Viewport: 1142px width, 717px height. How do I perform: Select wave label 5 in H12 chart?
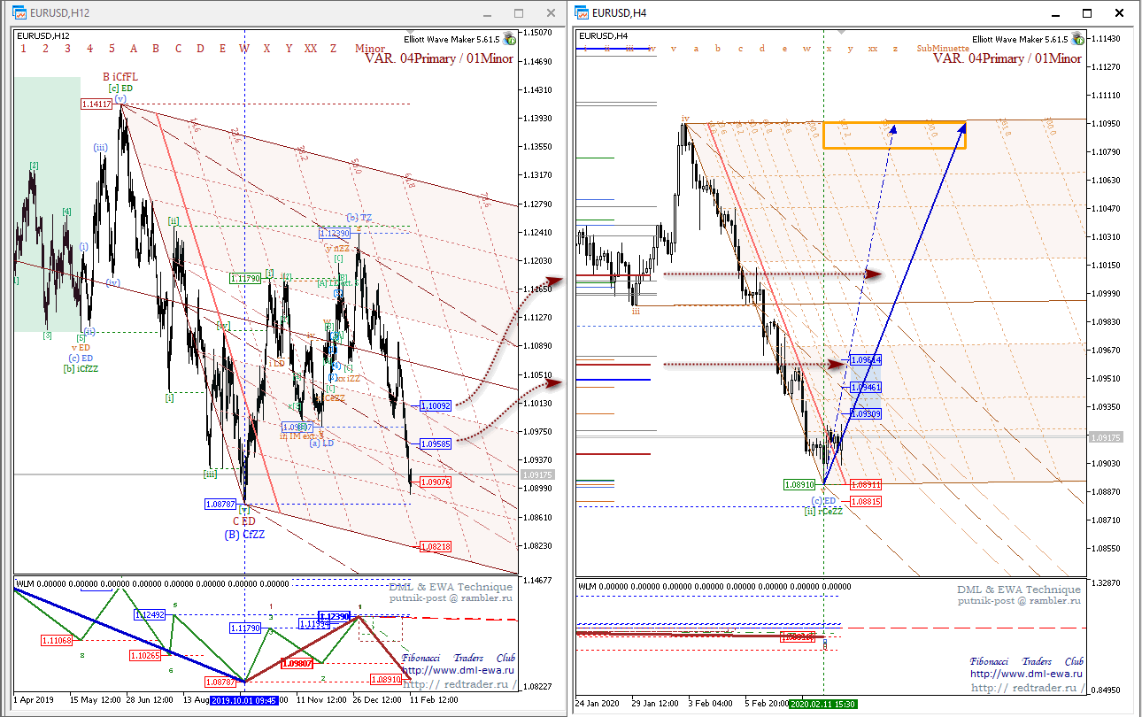coord(112,49)
